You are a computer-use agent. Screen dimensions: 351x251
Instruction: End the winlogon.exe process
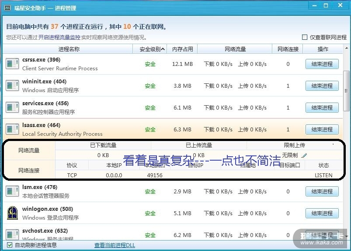[x=322, y=213]
